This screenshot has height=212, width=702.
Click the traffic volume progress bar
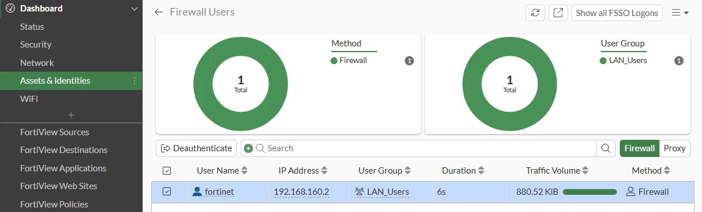click(590, 192)
